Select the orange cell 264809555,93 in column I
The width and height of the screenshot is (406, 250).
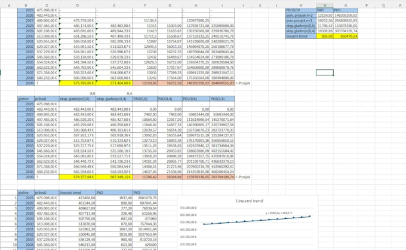[x=222, y=83]
